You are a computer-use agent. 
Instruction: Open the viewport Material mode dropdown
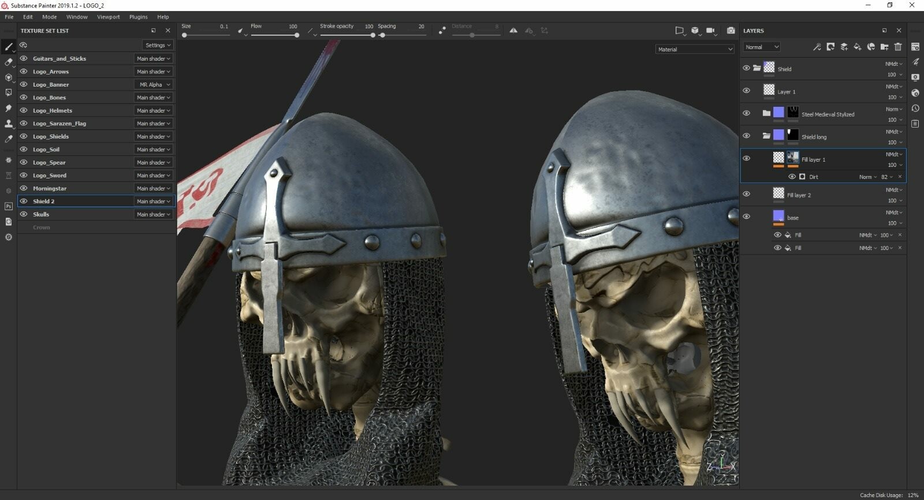click(x=695, y=49)
